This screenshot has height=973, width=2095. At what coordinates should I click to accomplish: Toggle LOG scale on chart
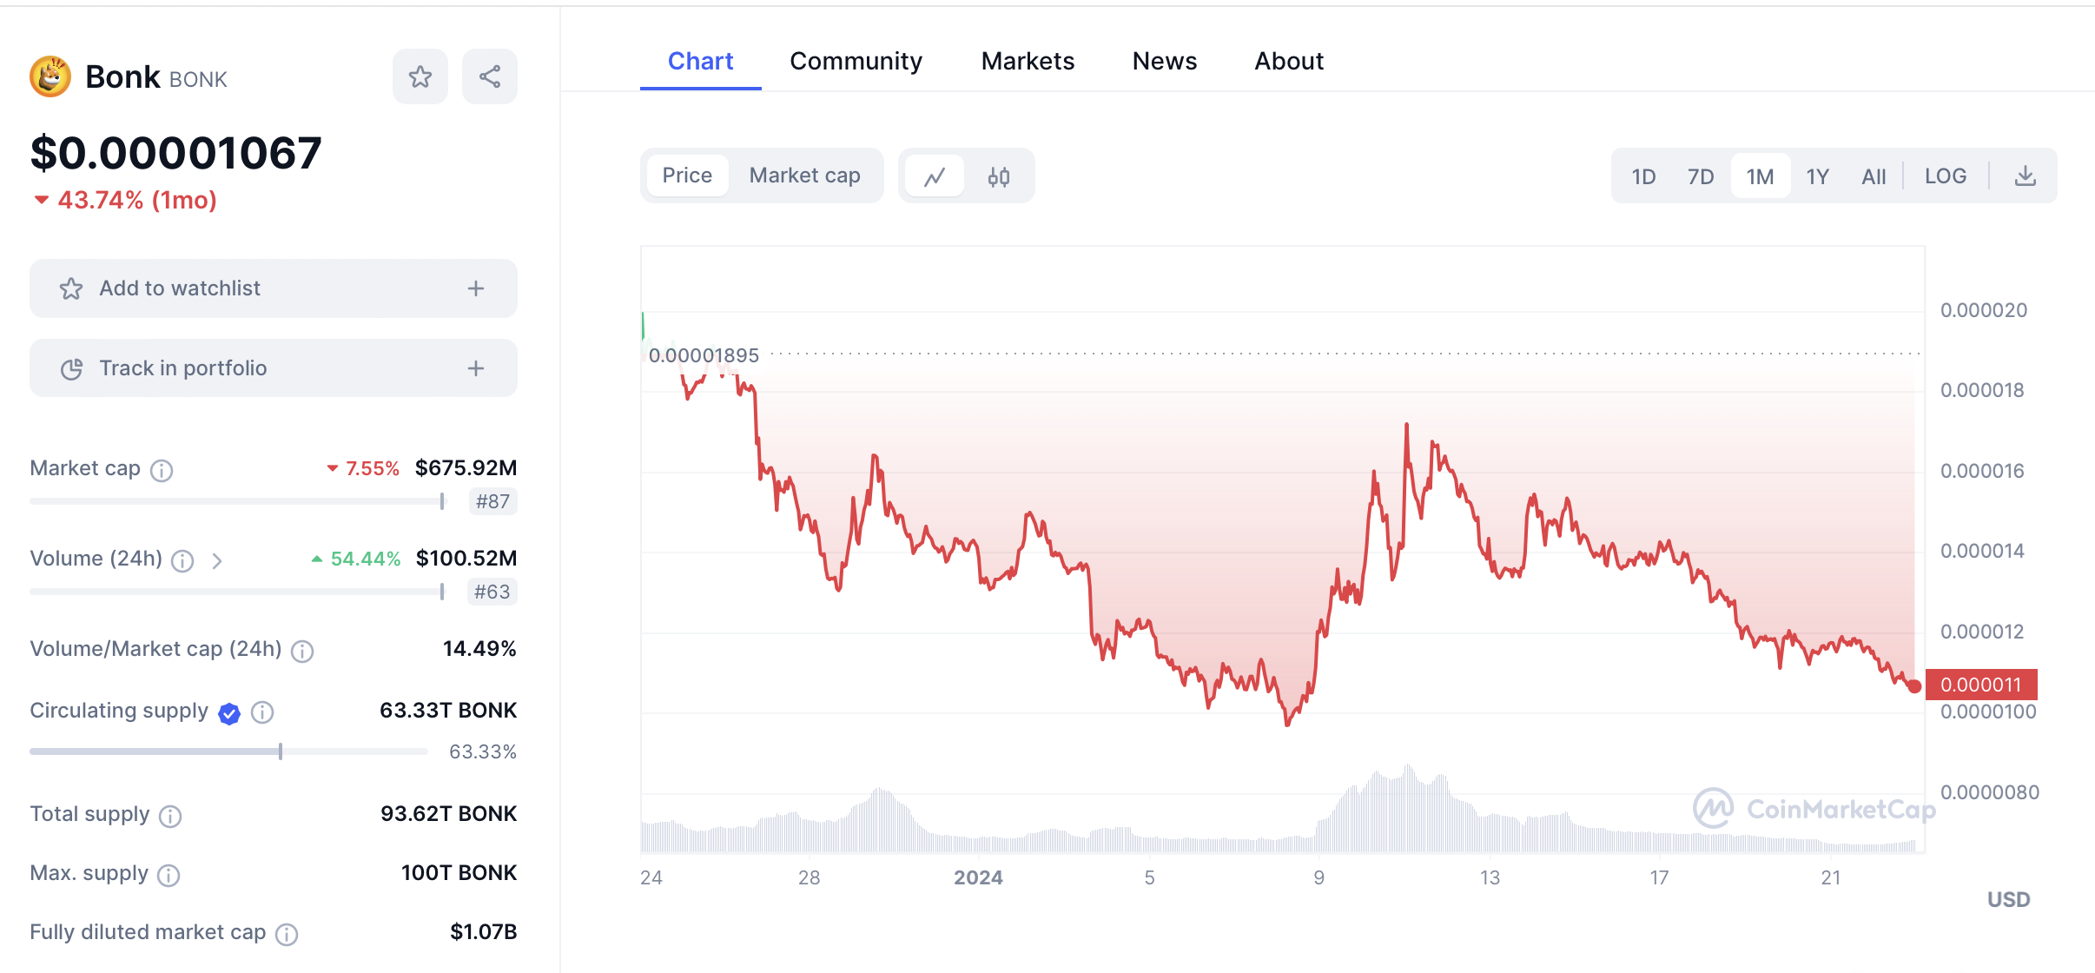click(1945, 176)
